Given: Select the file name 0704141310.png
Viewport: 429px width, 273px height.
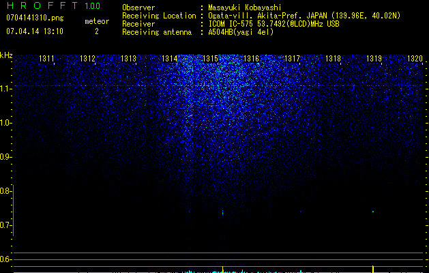Looking at the screenshot, I should pos(35,18).
